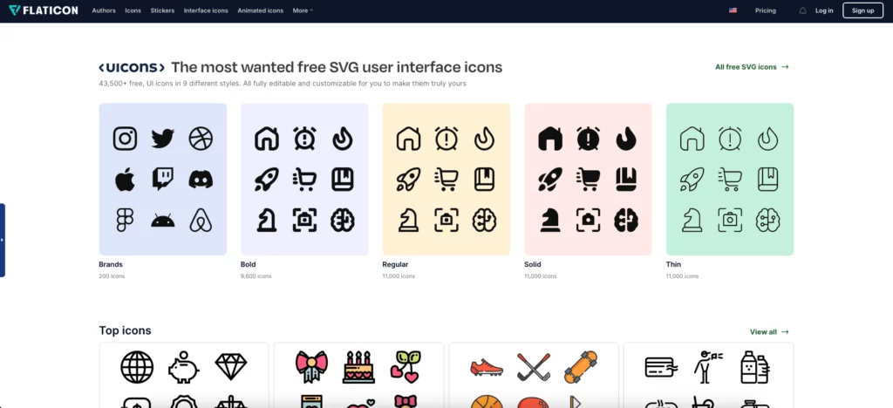The height and width of the screenshot is (408, 893).
Task: Select the Airbnb icon in Brands
Action: click(x=201, y=220)
